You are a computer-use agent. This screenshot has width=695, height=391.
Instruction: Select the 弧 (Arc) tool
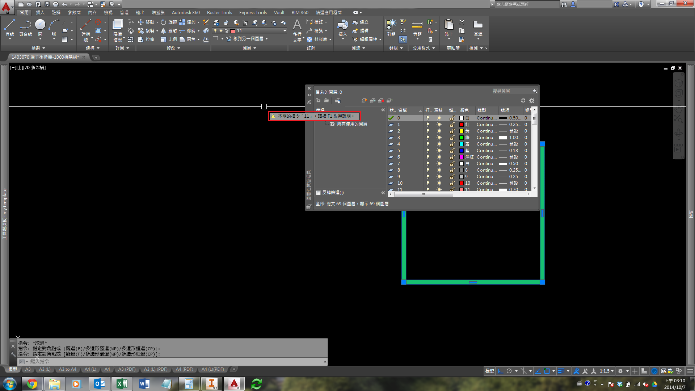pyautogui.click(x=54, y=28)
